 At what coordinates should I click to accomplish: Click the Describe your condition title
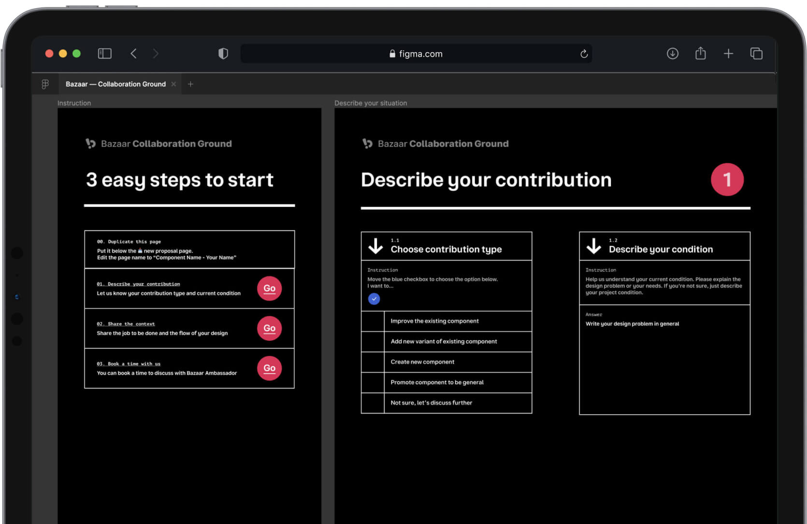[661, 249]
